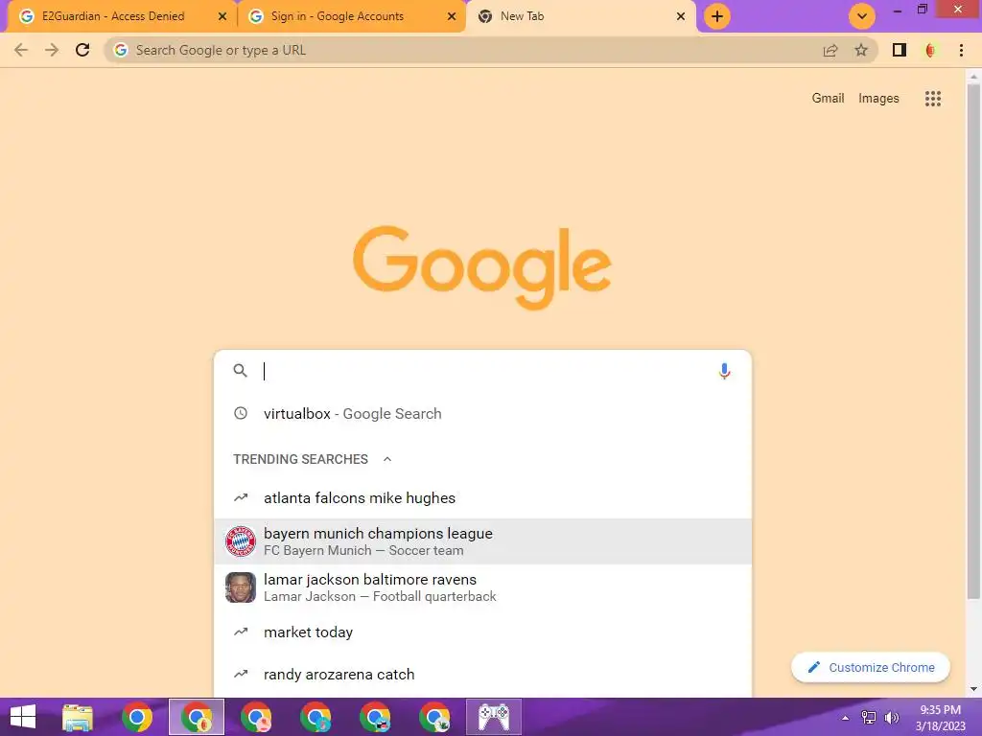Open the taskbar clock and date
982x736 pixels.
pyautogui.click(x=941, y=718)
